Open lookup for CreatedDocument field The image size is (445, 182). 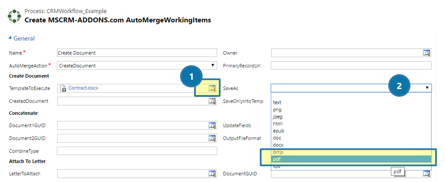tap(212, 101)
